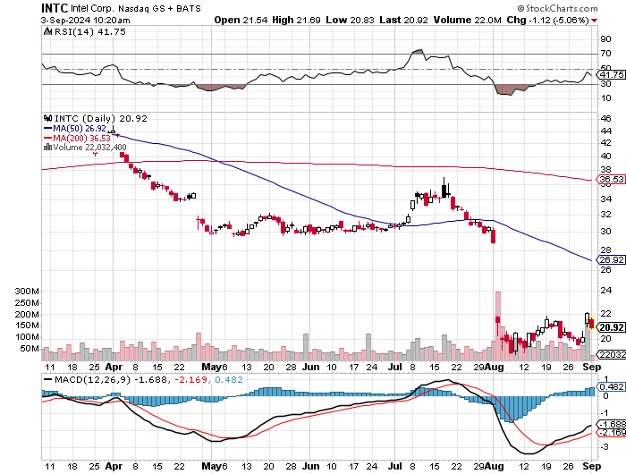Image resolution: width=626 pixels, height=474 pixels.
Task: Click the 26.92 MA(50) price tag
Action: [x=610, y=260]
